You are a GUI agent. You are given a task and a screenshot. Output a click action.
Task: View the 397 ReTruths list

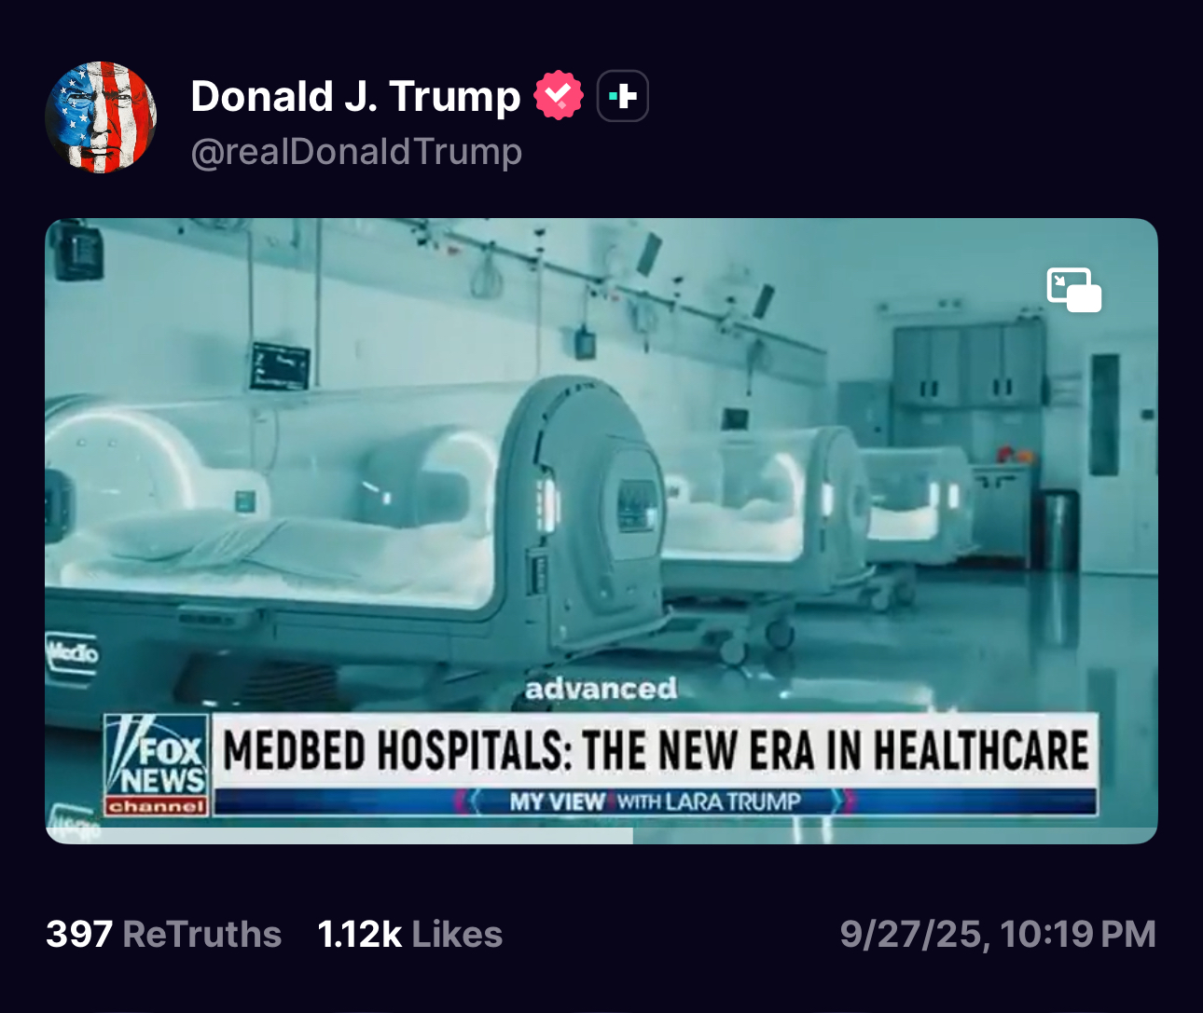point(163,934)
